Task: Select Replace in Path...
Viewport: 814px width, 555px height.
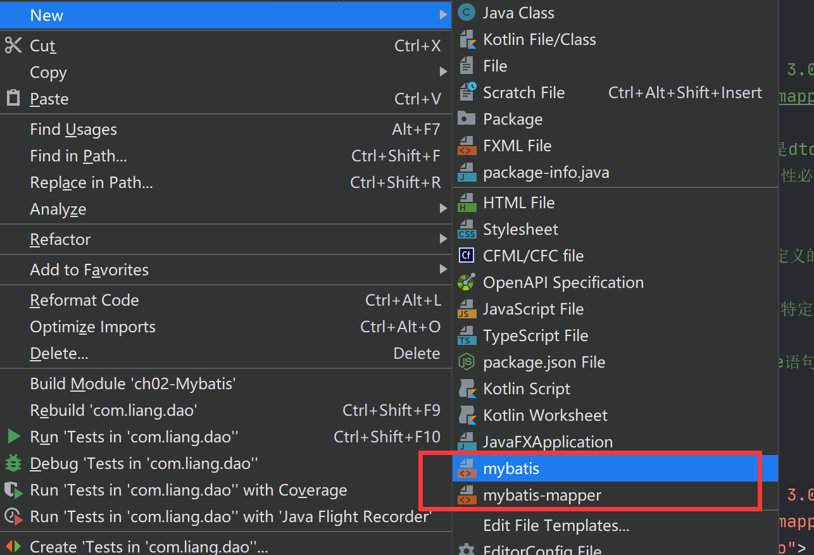Action: pyautogui.click(x=226, y=182)
